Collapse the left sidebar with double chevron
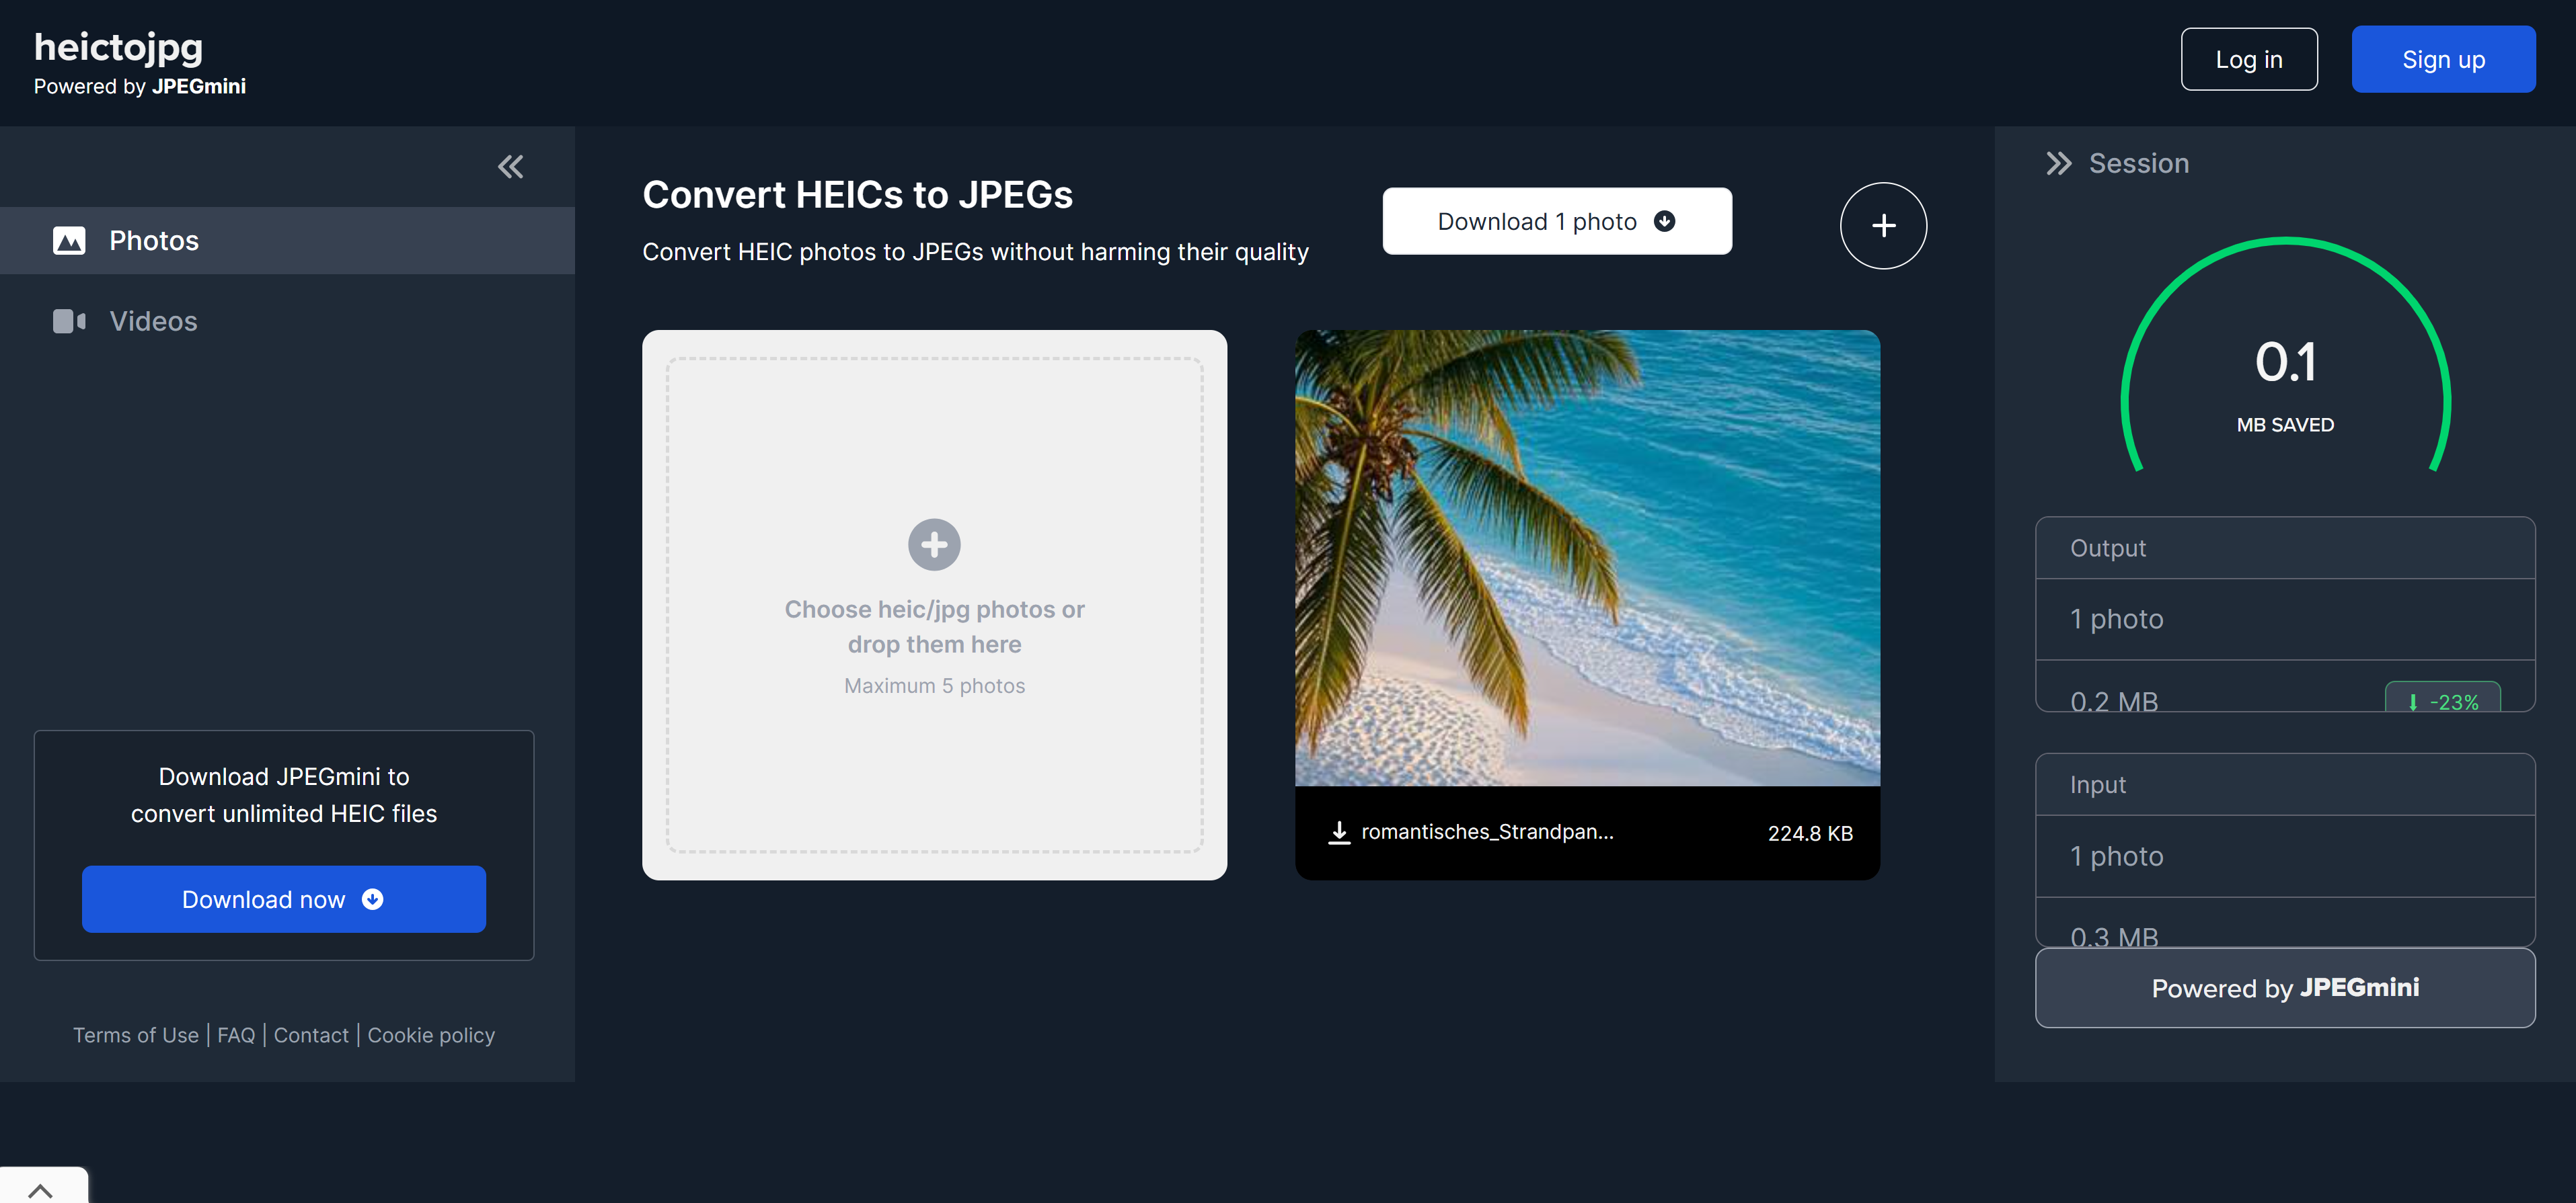 click(x=510, y=167)
